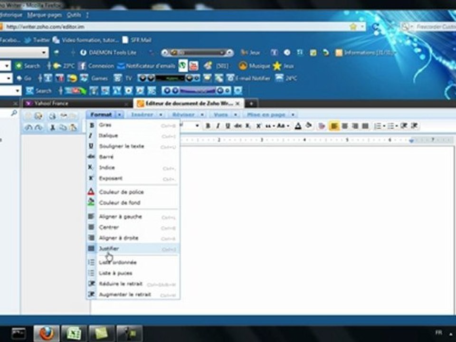Toggle Underline in the formatting toolbar
Screen dimensions: 456x342
tap(228, 126)
